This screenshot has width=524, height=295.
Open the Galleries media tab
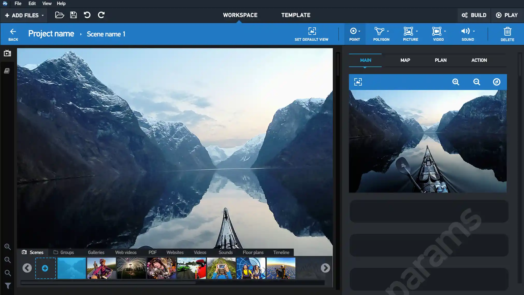[96, 252]
